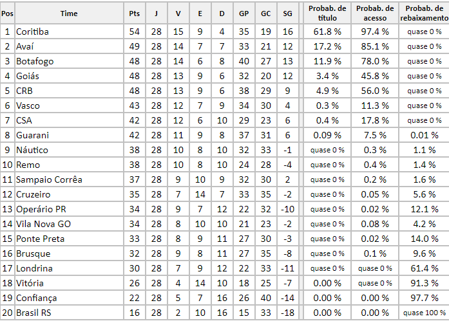Select Cruzeiro in the standings
Image resolution: width=449 pixels, height=321 pixels.
coord(33,194)
